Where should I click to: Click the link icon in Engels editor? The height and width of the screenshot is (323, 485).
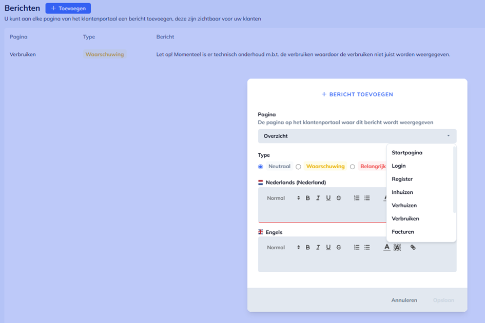tap(413, 247)
